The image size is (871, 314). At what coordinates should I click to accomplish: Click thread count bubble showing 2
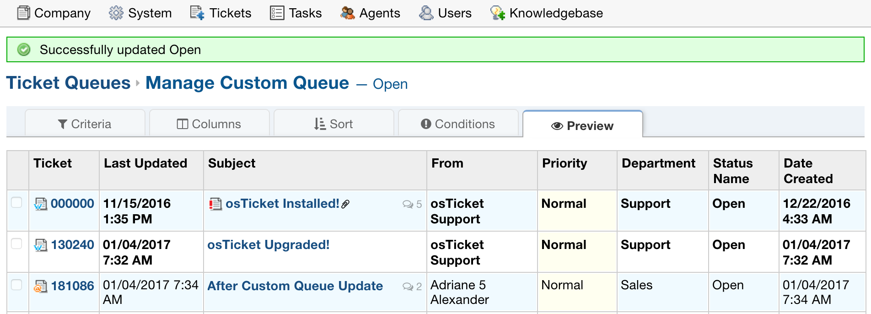point(412,287)
